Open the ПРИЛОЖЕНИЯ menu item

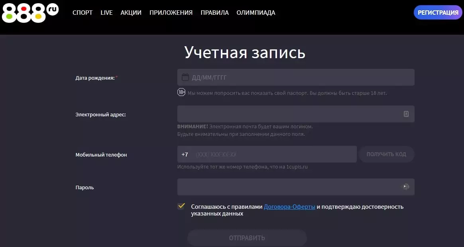point(171,13)
